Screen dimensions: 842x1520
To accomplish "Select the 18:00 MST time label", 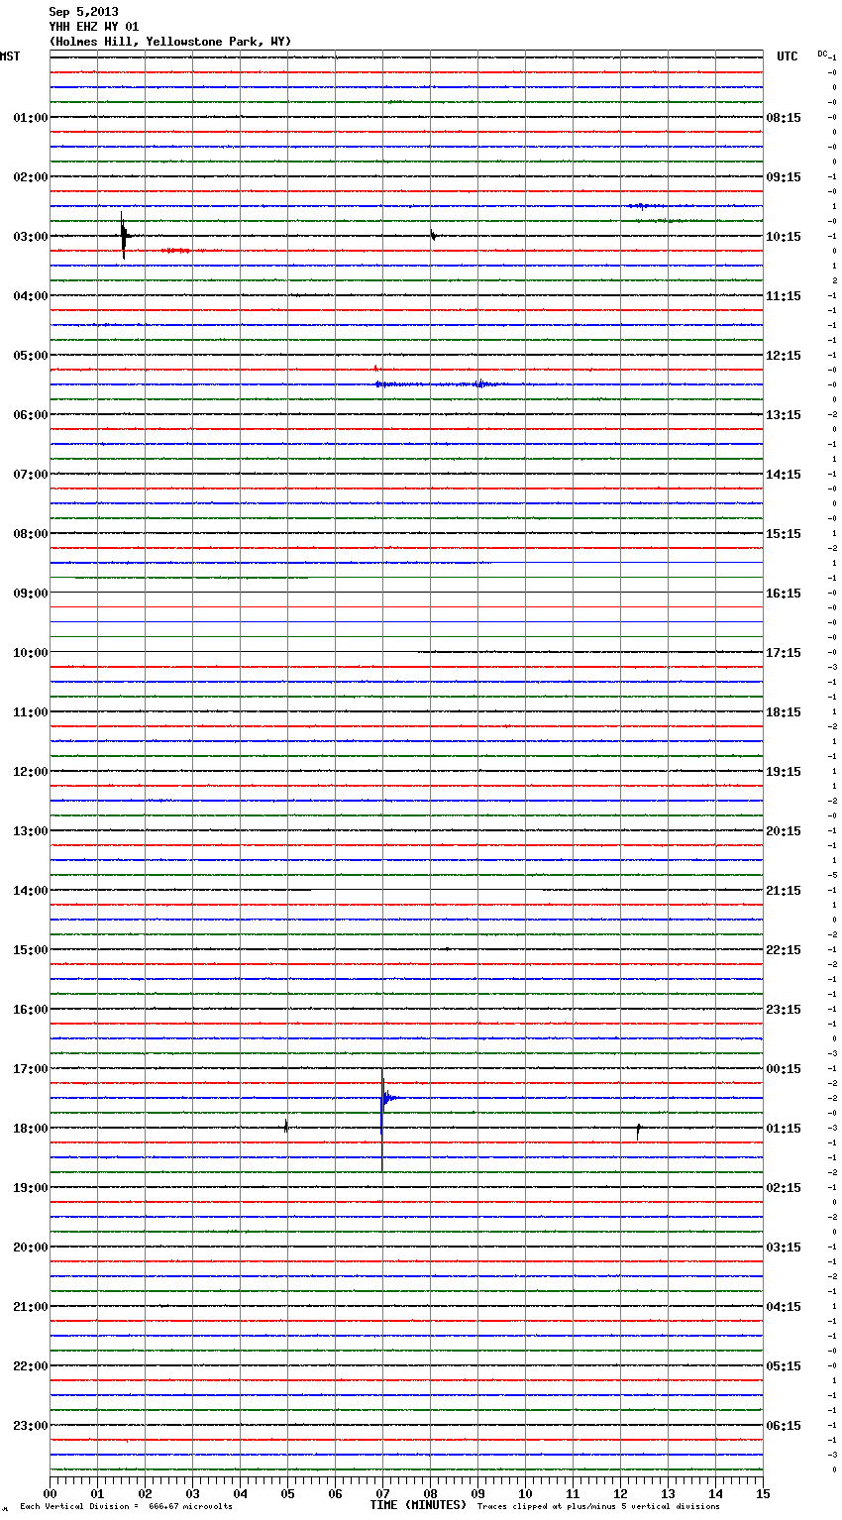I will tap(30, 1129).
